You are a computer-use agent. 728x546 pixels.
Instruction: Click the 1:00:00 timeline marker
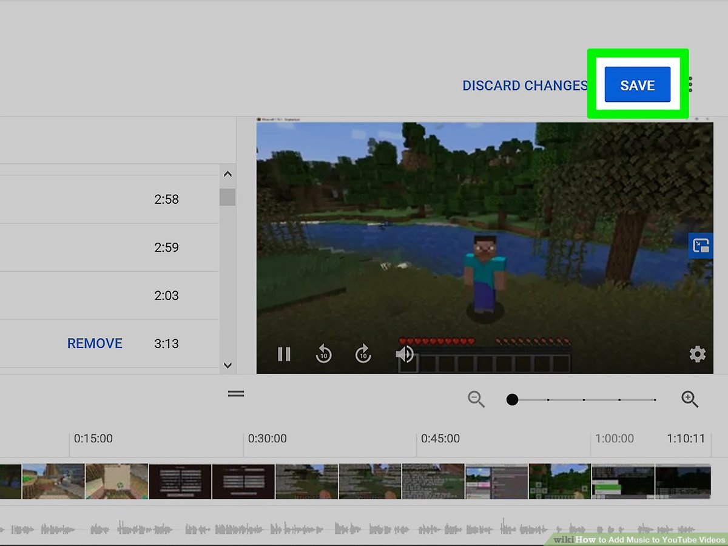615,438
